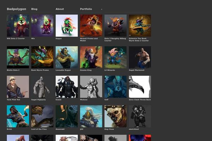Image resolution: width=212 pixels, height=141 pixels.
Task: View the Kappa character thumbnail
Action: (67, 26)
